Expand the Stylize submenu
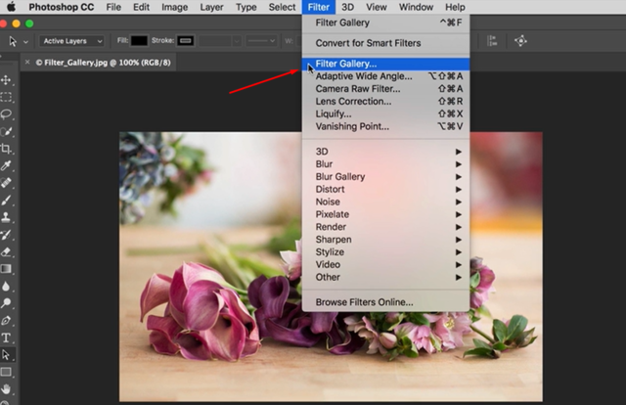Image resolution: width=626 pixels, height=405 pixels. 385,252
